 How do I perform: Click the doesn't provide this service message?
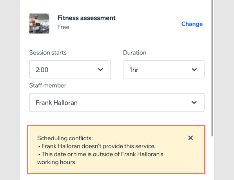(97, 146)
